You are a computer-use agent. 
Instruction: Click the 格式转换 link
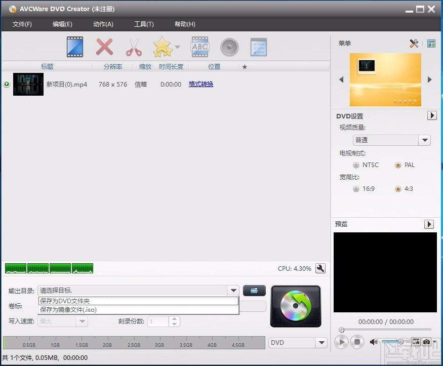pyautogui.click(x=200, y=84)
